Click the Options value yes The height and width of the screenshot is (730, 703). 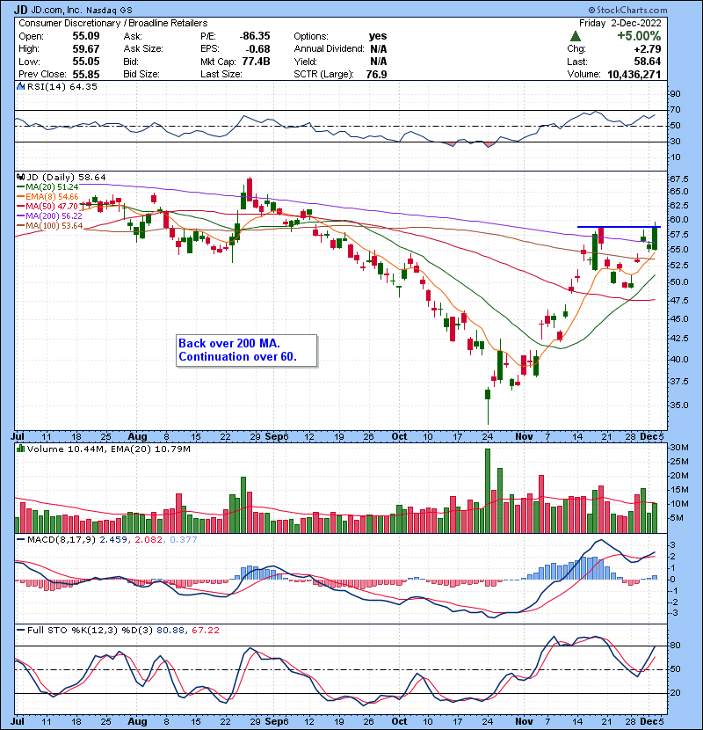(x=378, y=36)
